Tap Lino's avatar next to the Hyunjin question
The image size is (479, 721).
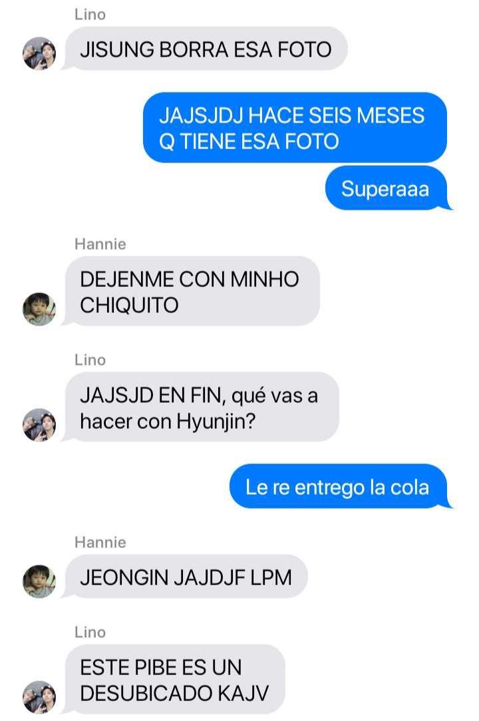pos(39,425)
